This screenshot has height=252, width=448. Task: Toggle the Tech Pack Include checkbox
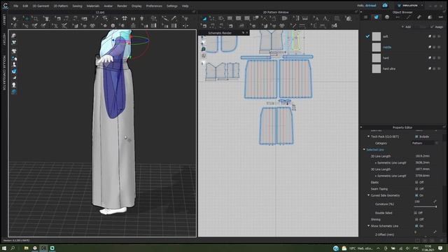pyautogui.click(x=416, y=136)
